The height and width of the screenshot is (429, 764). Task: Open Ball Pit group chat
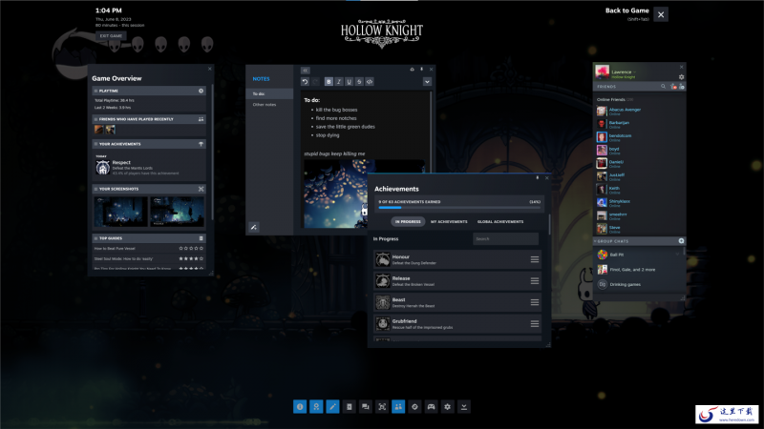638,255
